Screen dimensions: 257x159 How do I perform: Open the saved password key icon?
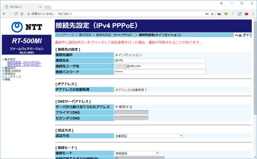click(207, 14)
